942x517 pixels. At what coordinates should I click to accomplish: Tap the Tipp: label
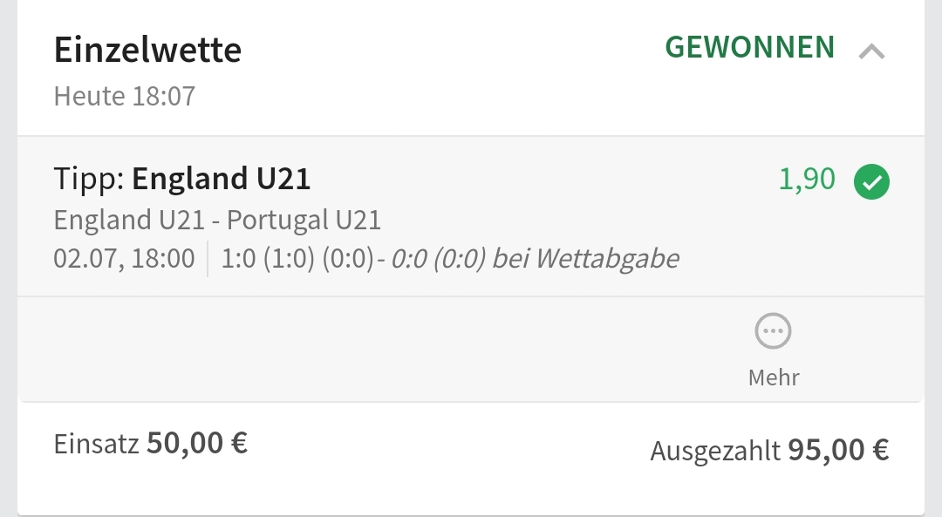[x=90, y=179]
